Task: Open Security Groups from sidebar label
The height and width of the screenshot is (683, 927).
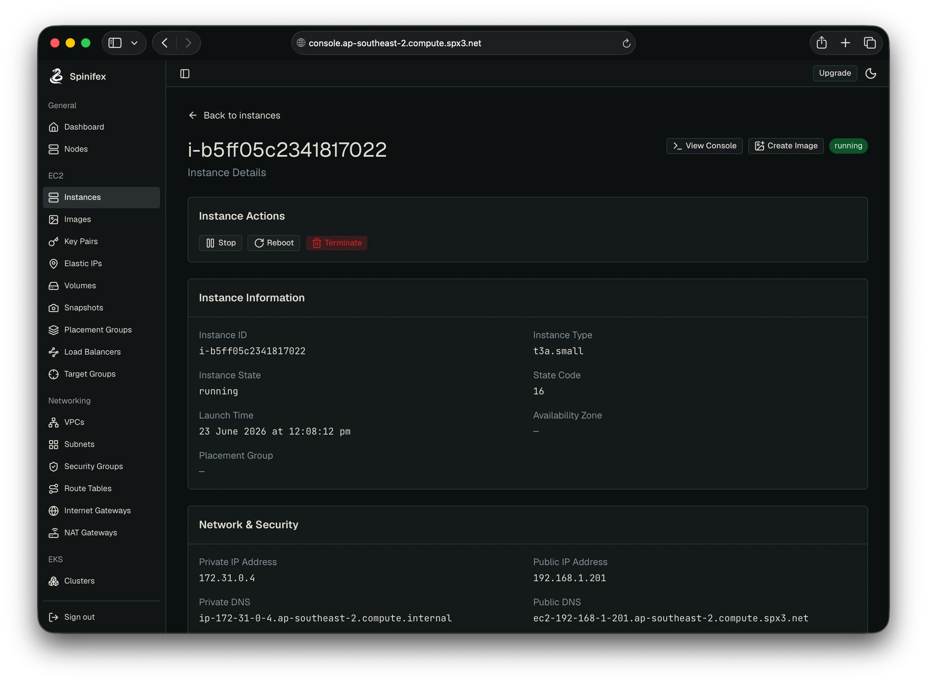Action: coord(93,466)
